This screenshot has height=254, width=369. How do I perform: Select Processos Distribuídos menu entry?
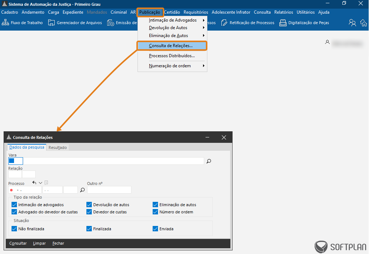172,56
